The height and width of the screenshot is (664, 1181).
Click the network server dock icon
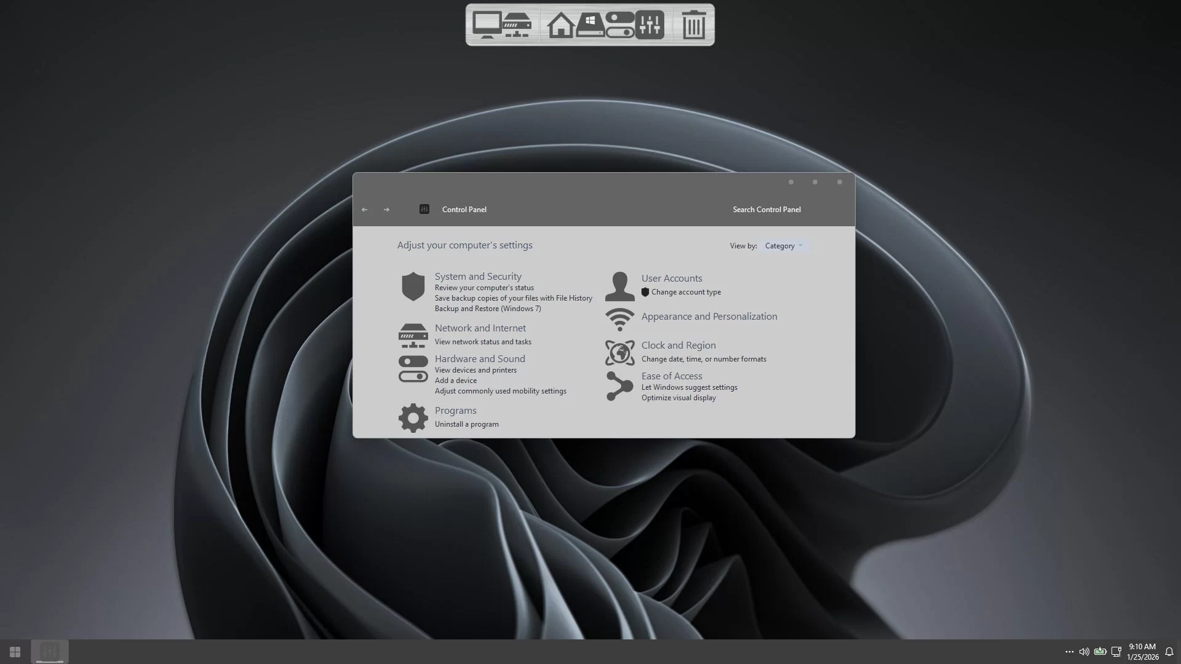coord(517,25)
